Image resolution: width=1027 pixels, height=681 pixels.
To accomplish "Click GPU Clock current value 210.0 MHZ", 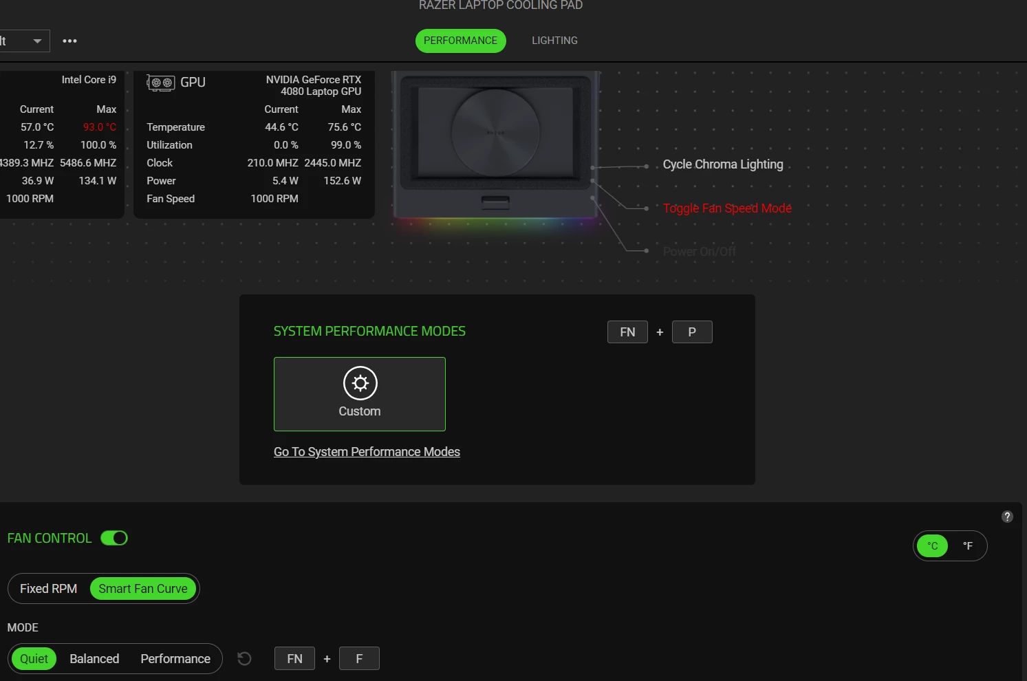I will tap(273, 163).
